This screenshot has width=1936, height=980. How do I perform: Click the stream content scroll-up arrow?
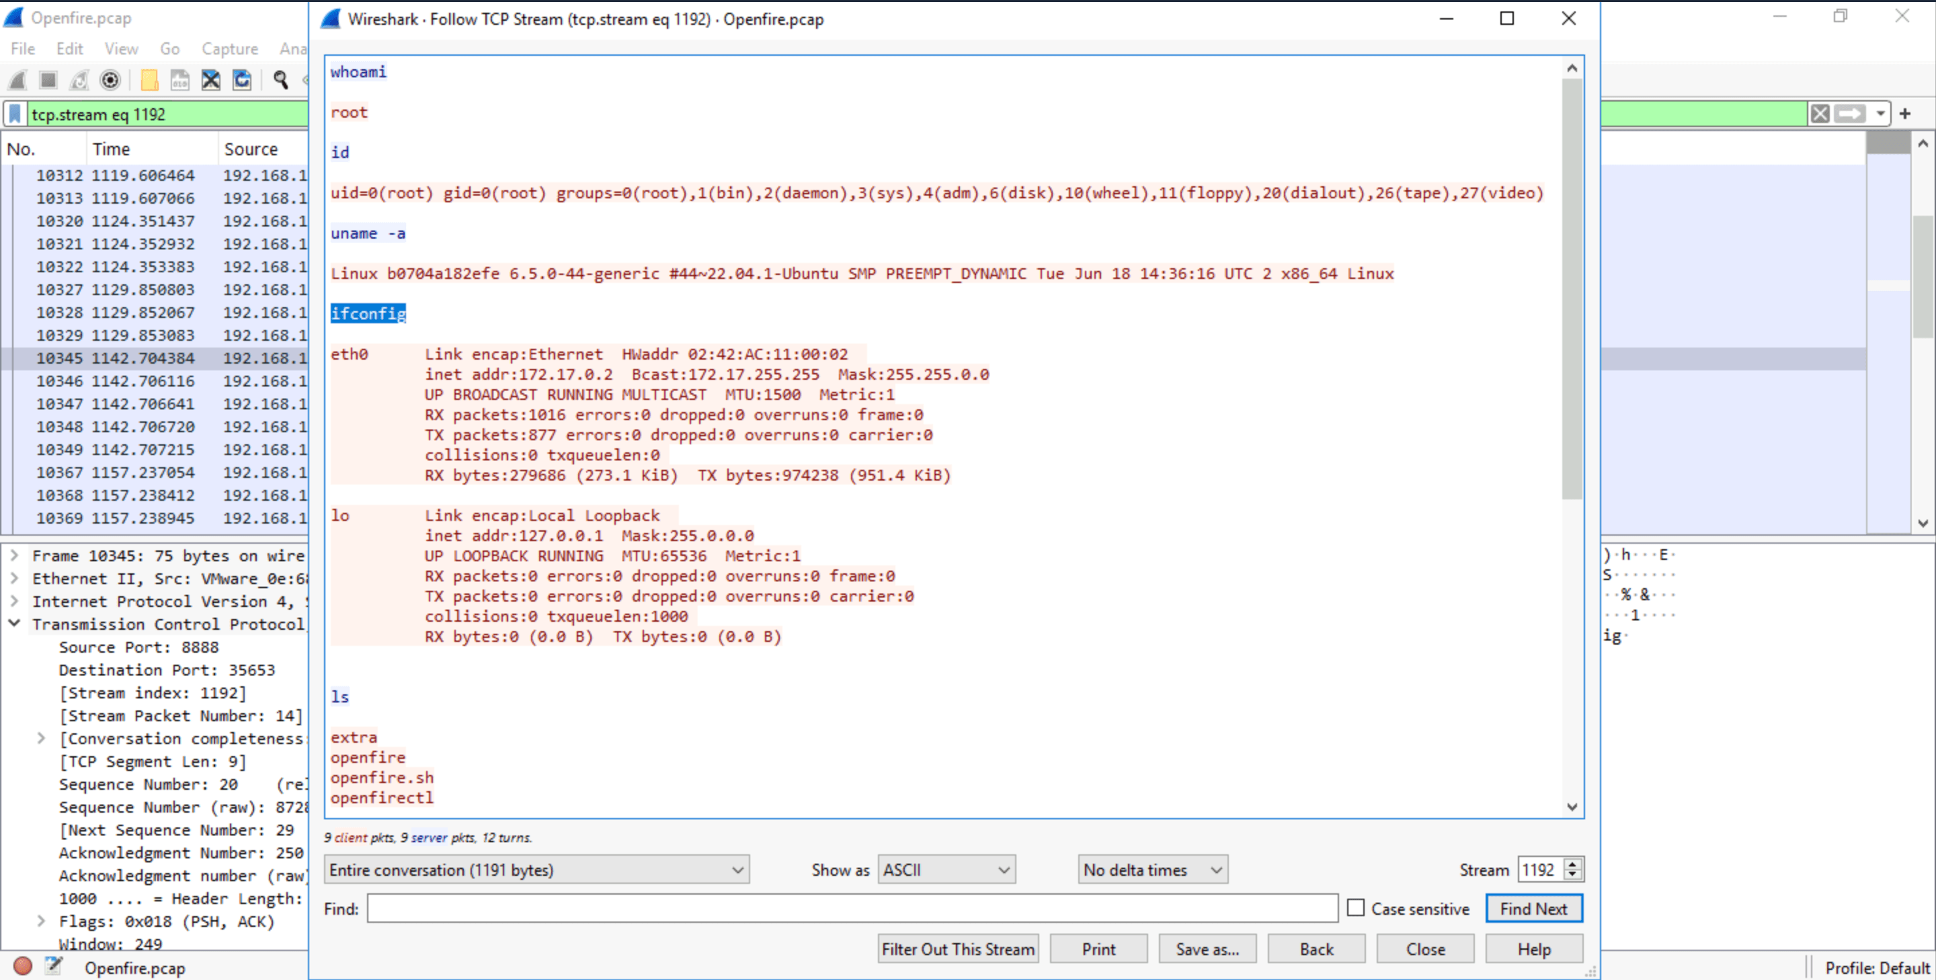click(1572, 69)
